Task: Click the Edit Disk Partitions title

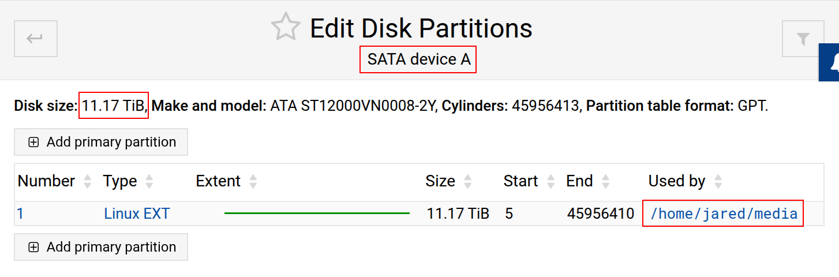Action: (421, 28)
